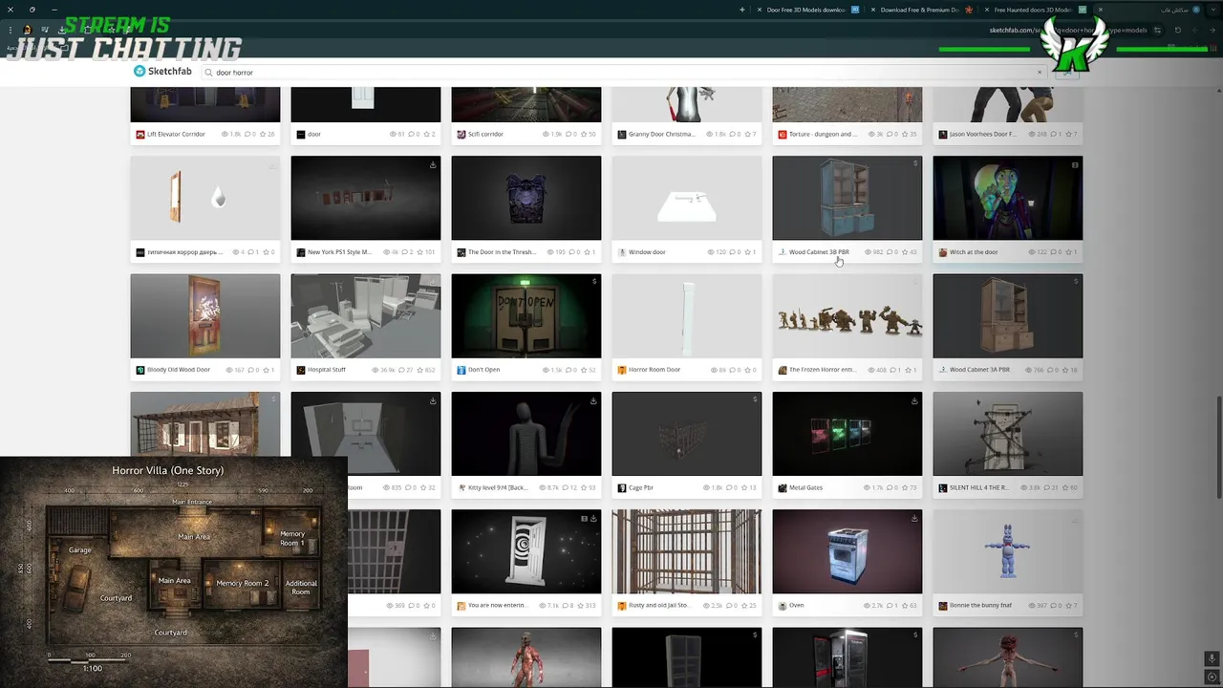Viewport: 1223px width, 688px height.
Task: Open 'Rusty and old Jail Sto...' thumbnail
Action: click(x=686, y=551)
